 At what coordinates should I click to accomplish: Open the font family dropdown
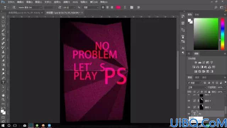(x=30, y=7)
